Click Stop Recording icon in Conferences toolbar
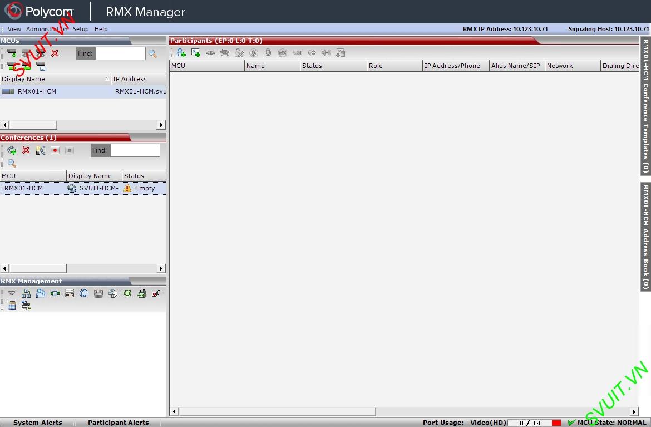This screenshot has width=651, height=427. 70,150
